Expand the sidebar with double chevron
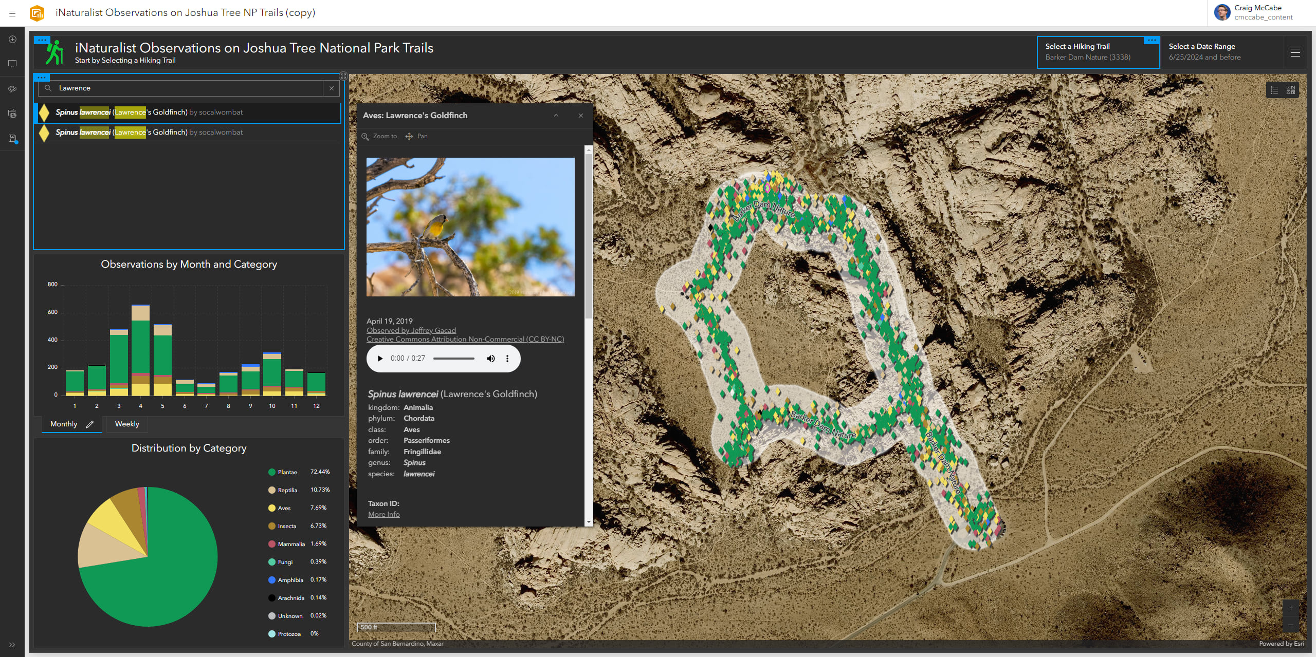 pos(12,644)
